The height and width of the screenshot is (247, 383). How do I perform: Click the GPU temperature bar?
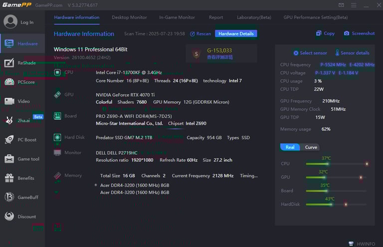336,177
